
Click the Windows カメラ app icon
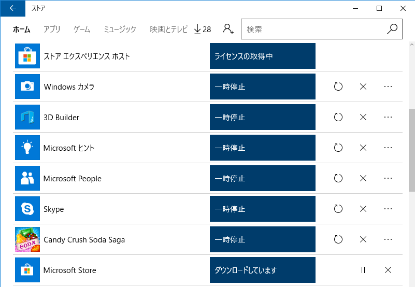click(27, 87)
